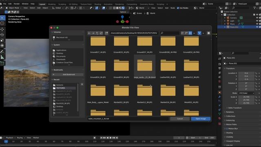Screen dimensions: 261x147
Task: Select the Scale tool in viewport toolbar
Action: (2, 40)
